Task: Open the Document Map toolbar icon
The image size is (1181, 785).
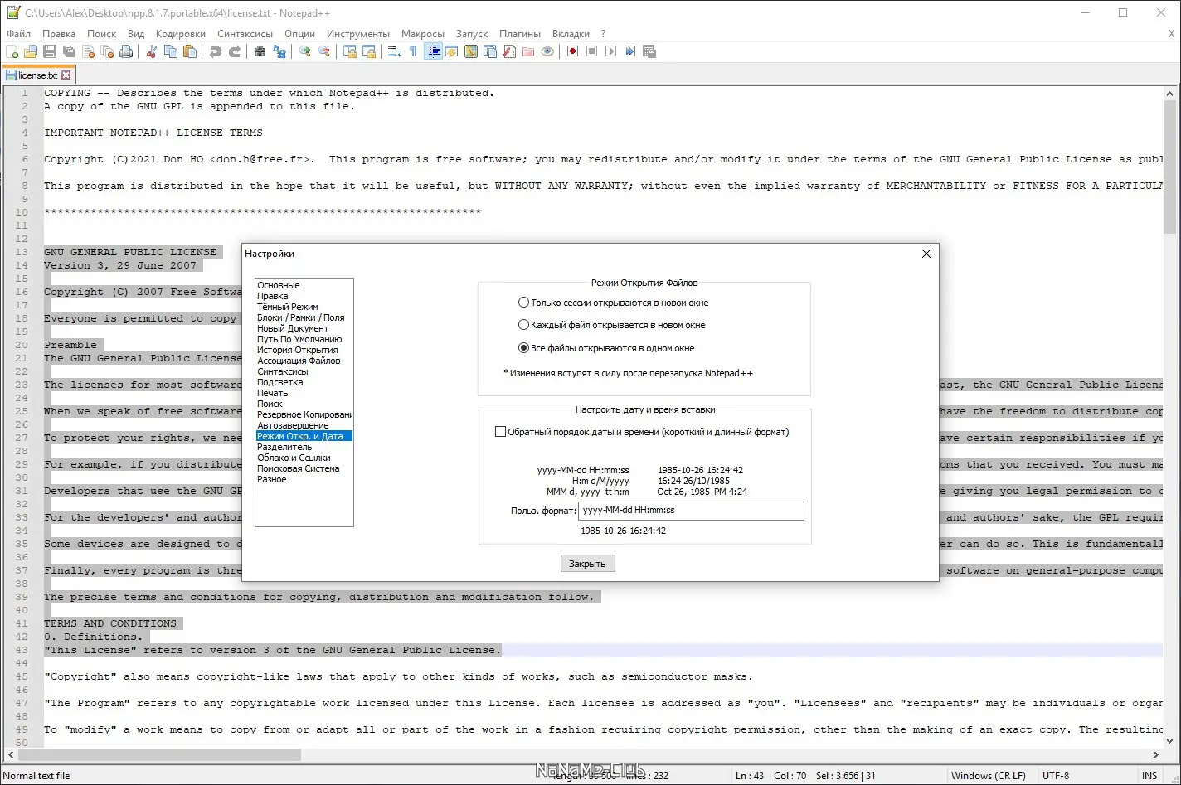Action: click(471, 51)
